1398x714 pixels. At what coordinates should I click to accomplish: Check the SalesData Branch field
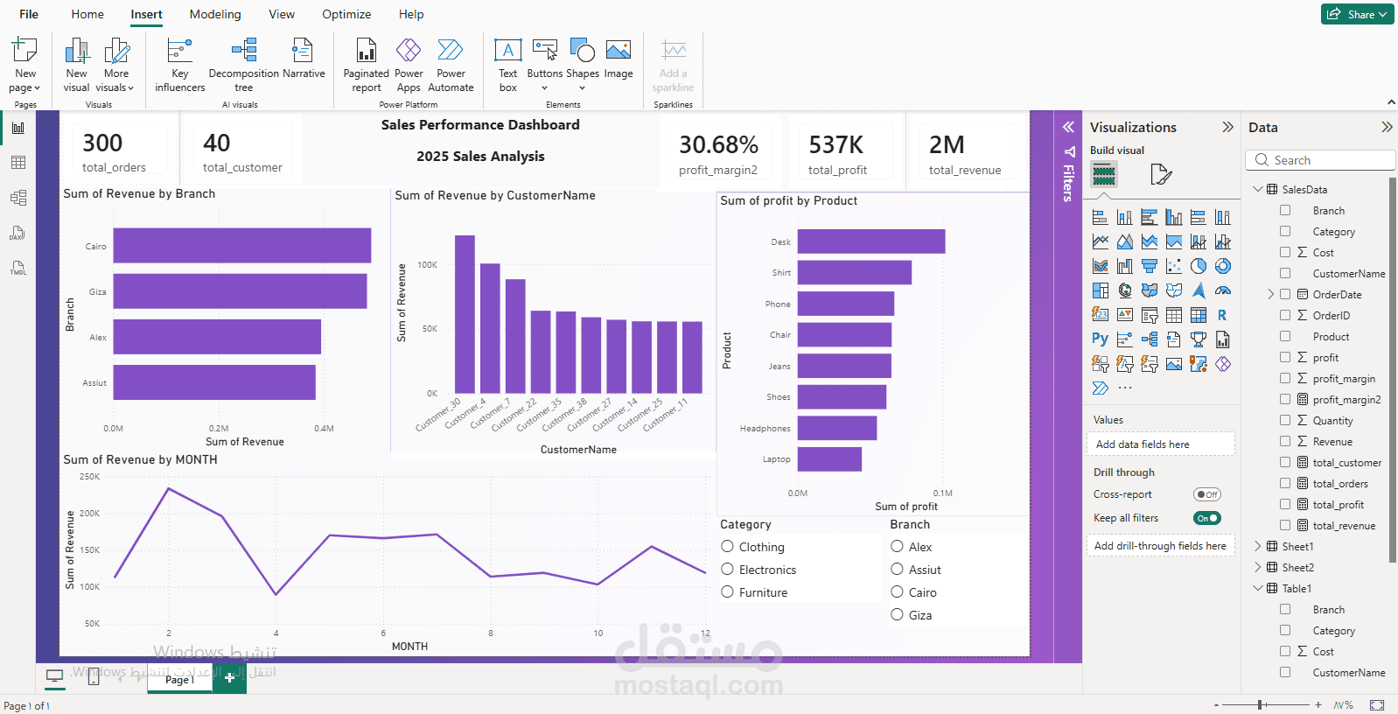coord(1285,211)
